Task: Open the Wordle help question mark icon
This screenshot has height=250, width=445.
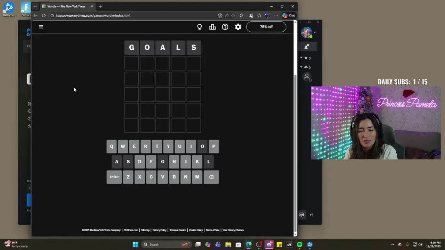Action: 225,27
